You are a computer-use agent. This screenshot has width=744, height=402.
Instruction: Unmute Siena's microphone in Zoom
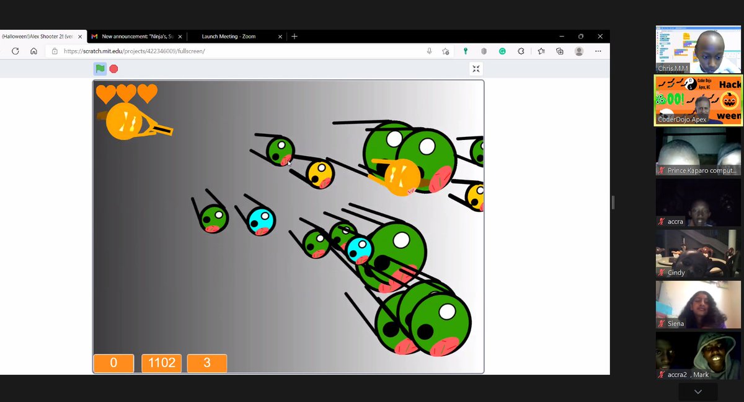[x=661, y=323]
